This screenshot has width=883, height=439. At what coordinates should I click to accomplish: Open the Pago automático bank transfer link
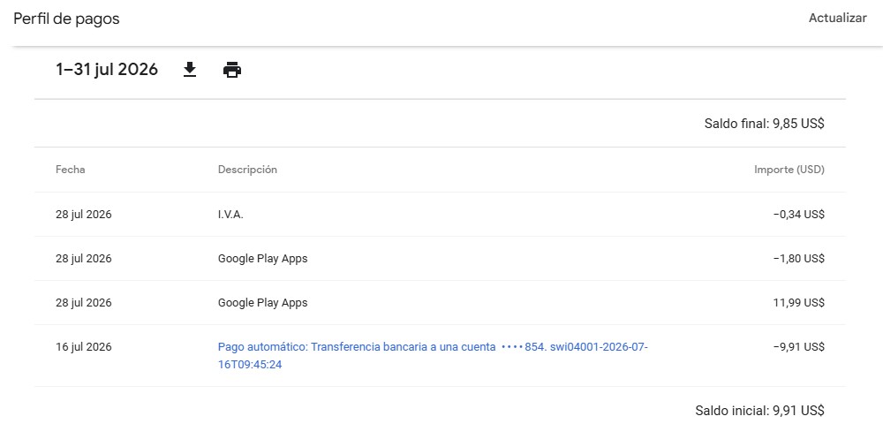click(x=433, y=356)
